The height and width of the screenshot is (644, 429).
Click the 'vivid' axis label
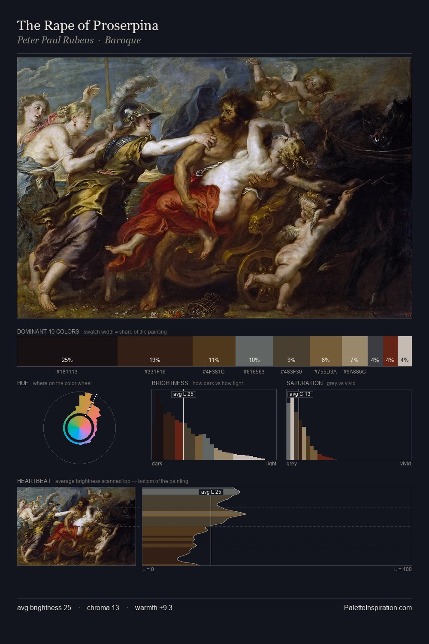[x=405, y=464]
